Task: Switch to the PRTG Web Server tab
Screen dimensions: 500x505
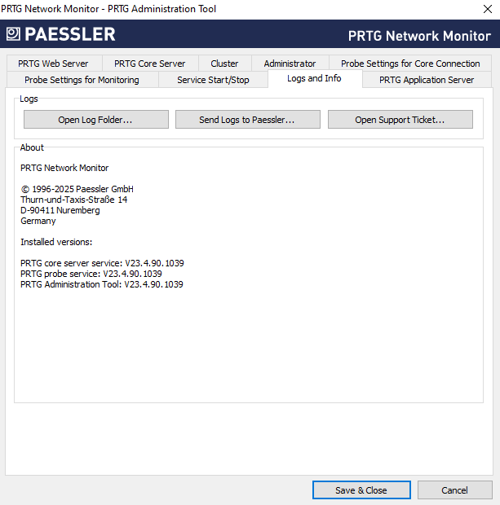Action: pos(53,64)
